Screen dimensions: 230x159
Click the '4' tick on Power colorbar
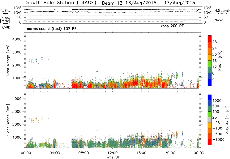pos(213,80)
